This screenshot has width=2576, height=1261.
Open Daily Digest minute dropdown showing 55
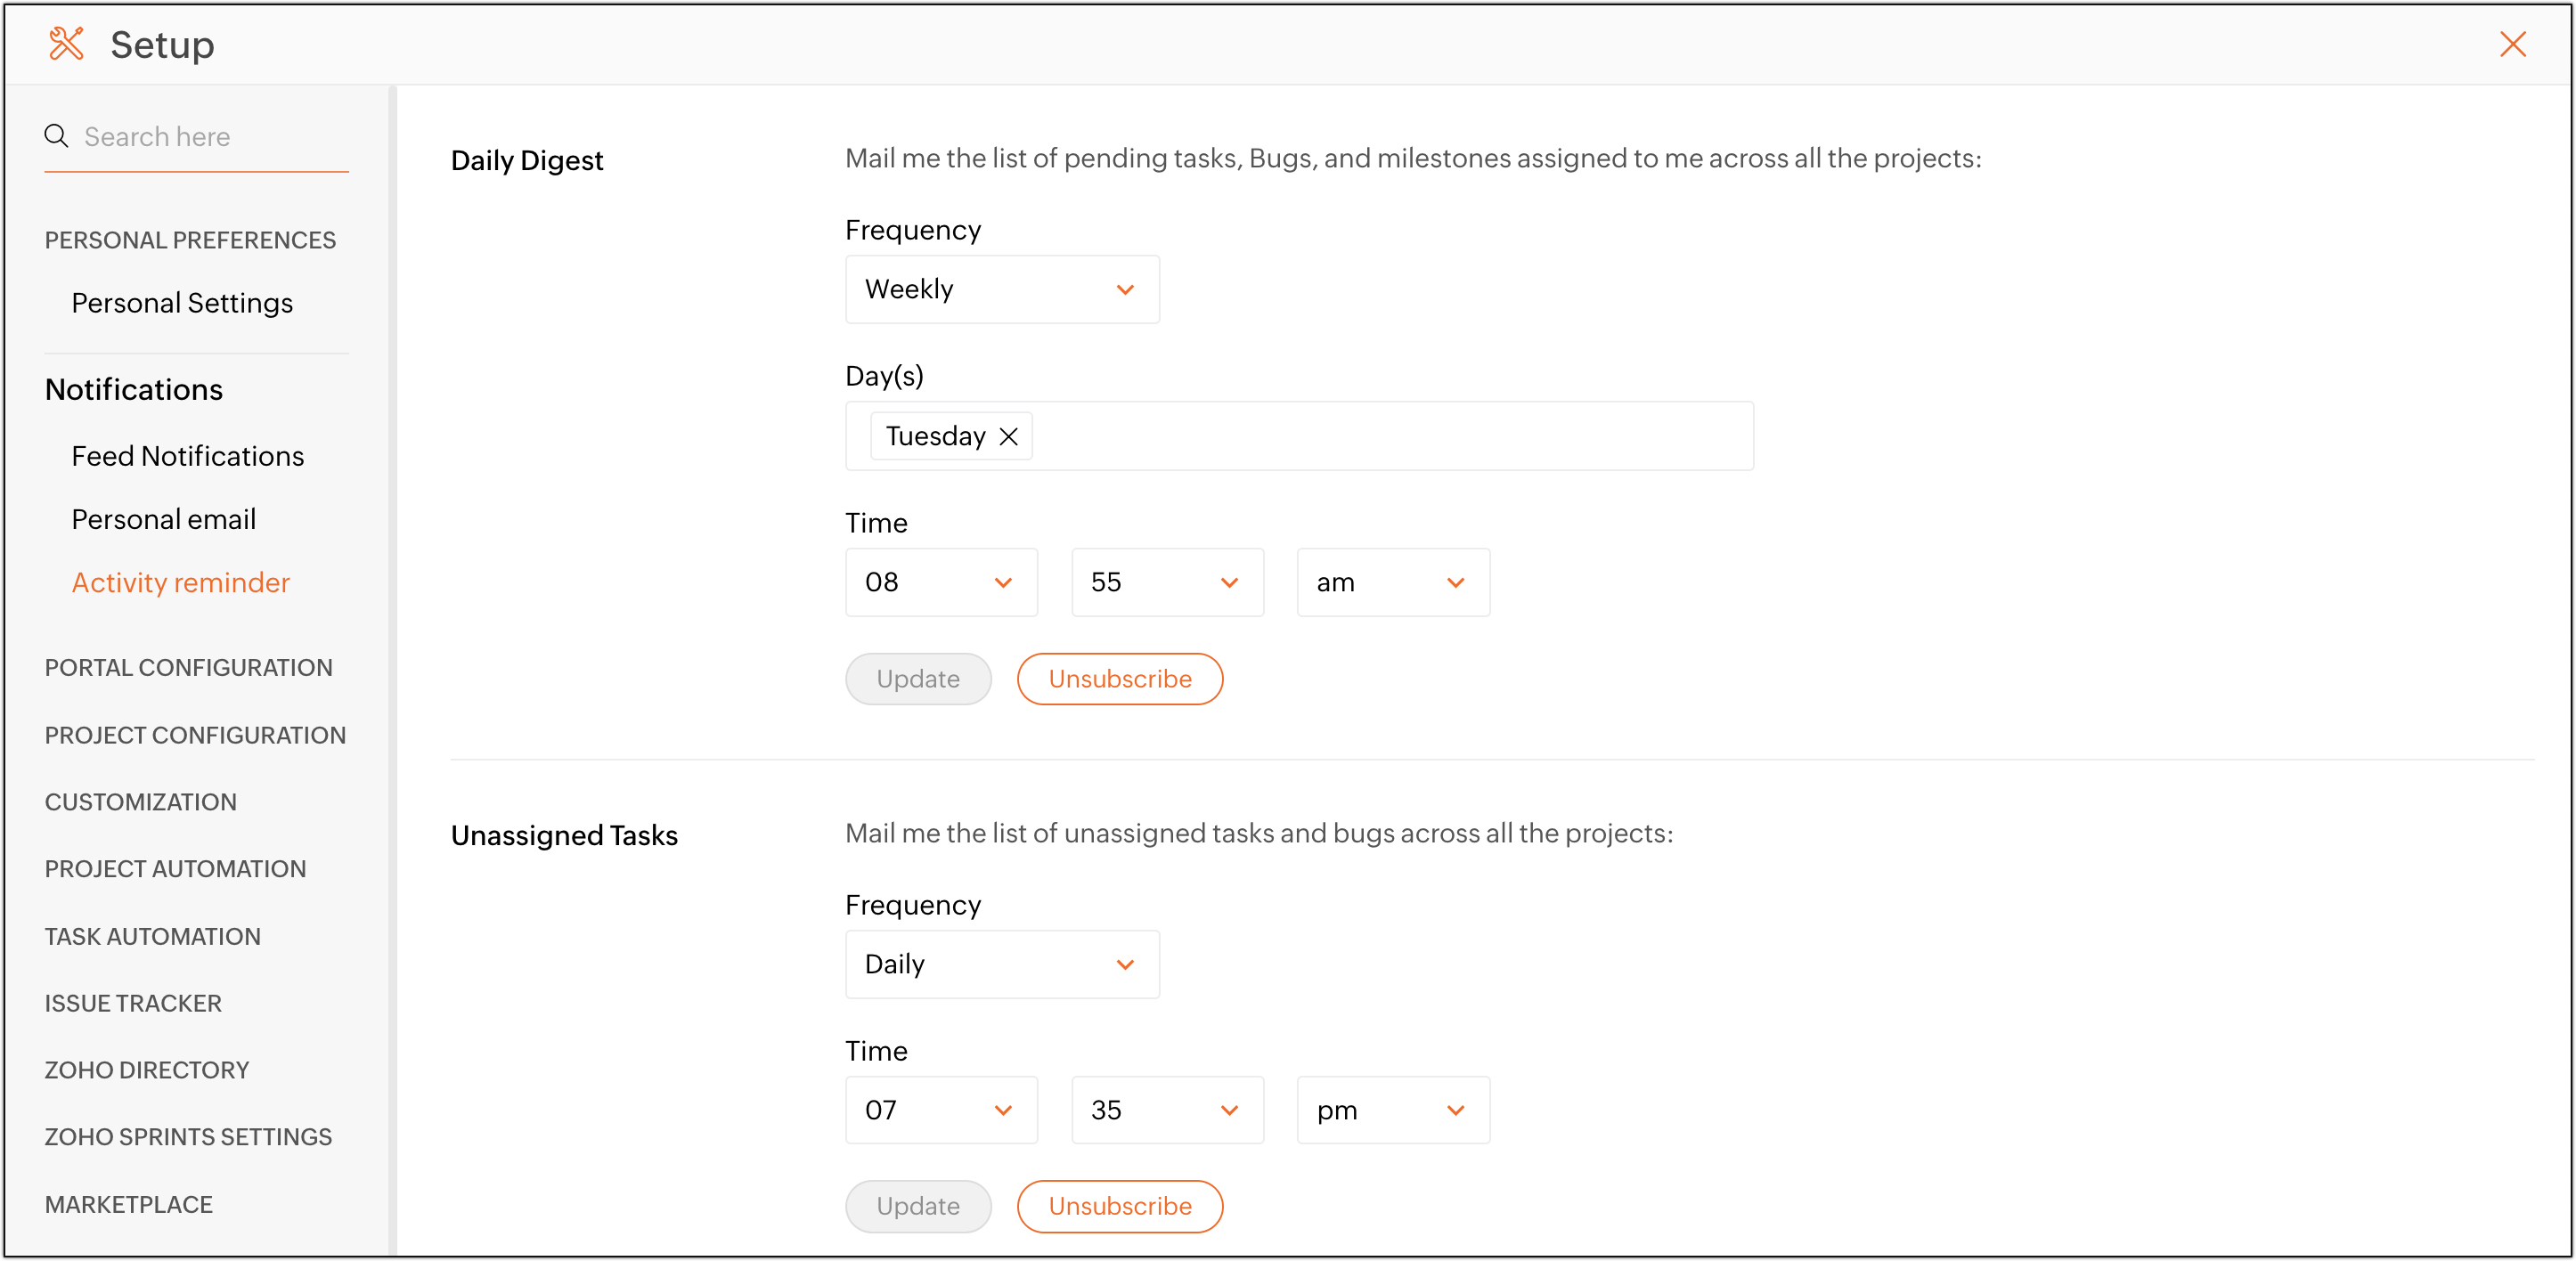[1166, 583]
